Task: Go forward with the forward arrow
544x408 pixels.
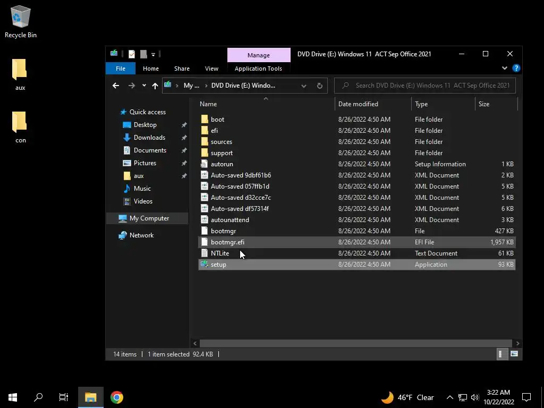Action: point(132,86)
